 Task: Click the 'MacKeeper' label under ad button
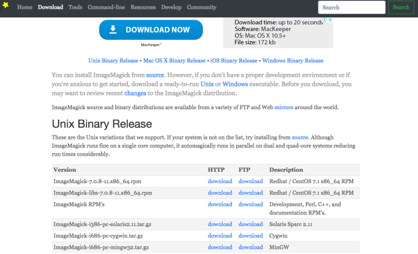pos(151,45)
